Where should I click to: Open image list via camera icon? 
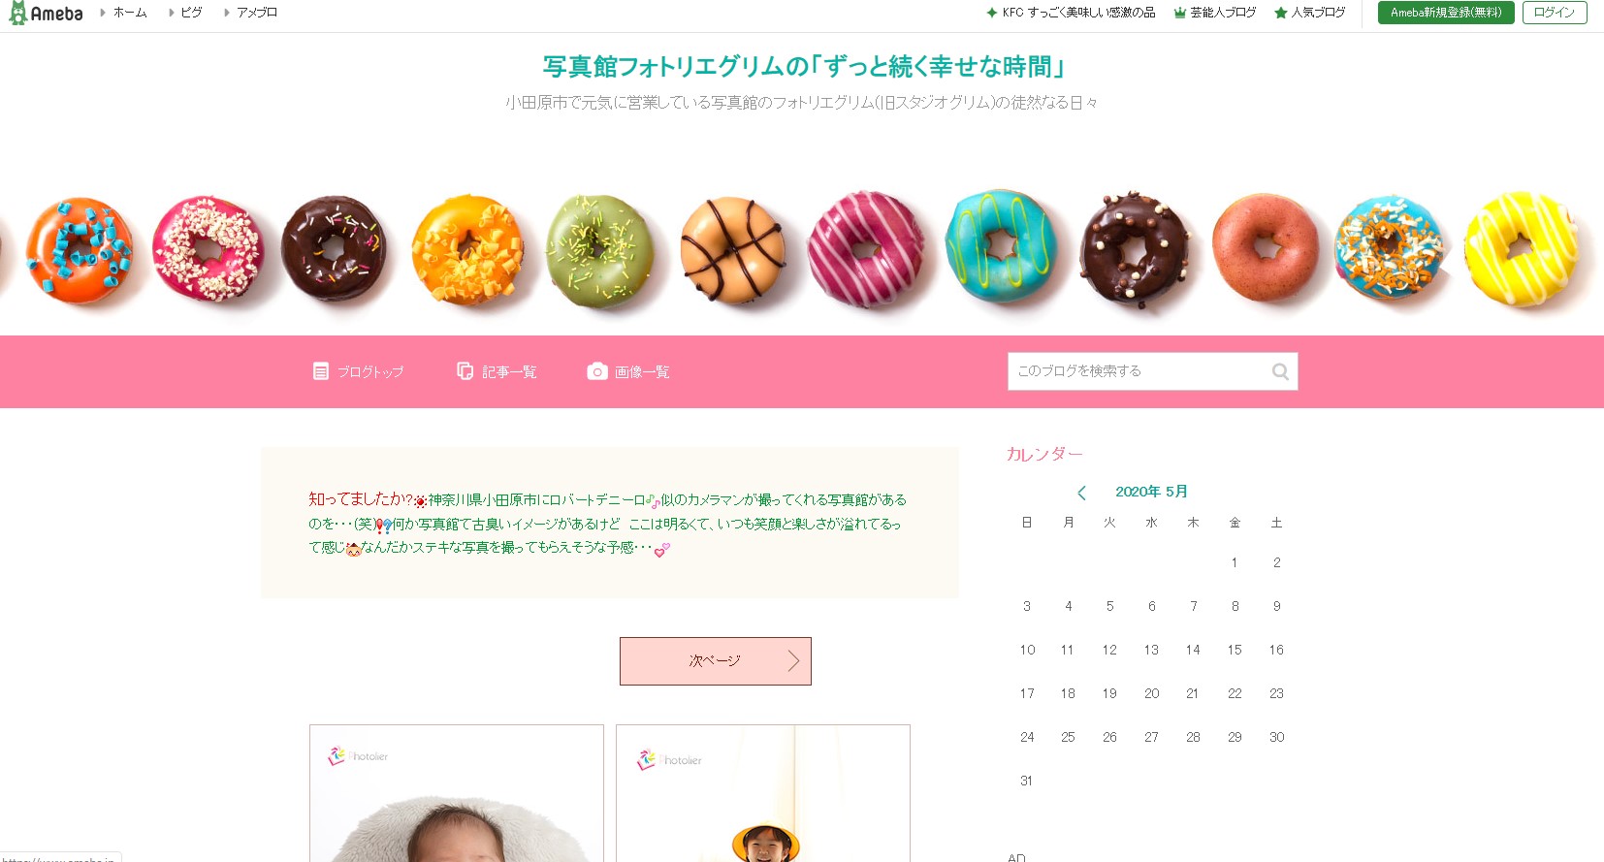[597, 371]
